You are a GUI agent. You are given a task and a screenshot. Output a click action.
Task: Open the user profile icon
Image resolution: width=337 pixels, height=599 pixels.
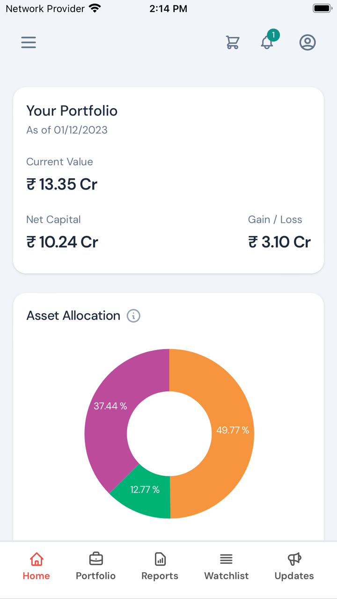(x=308, y=43)
